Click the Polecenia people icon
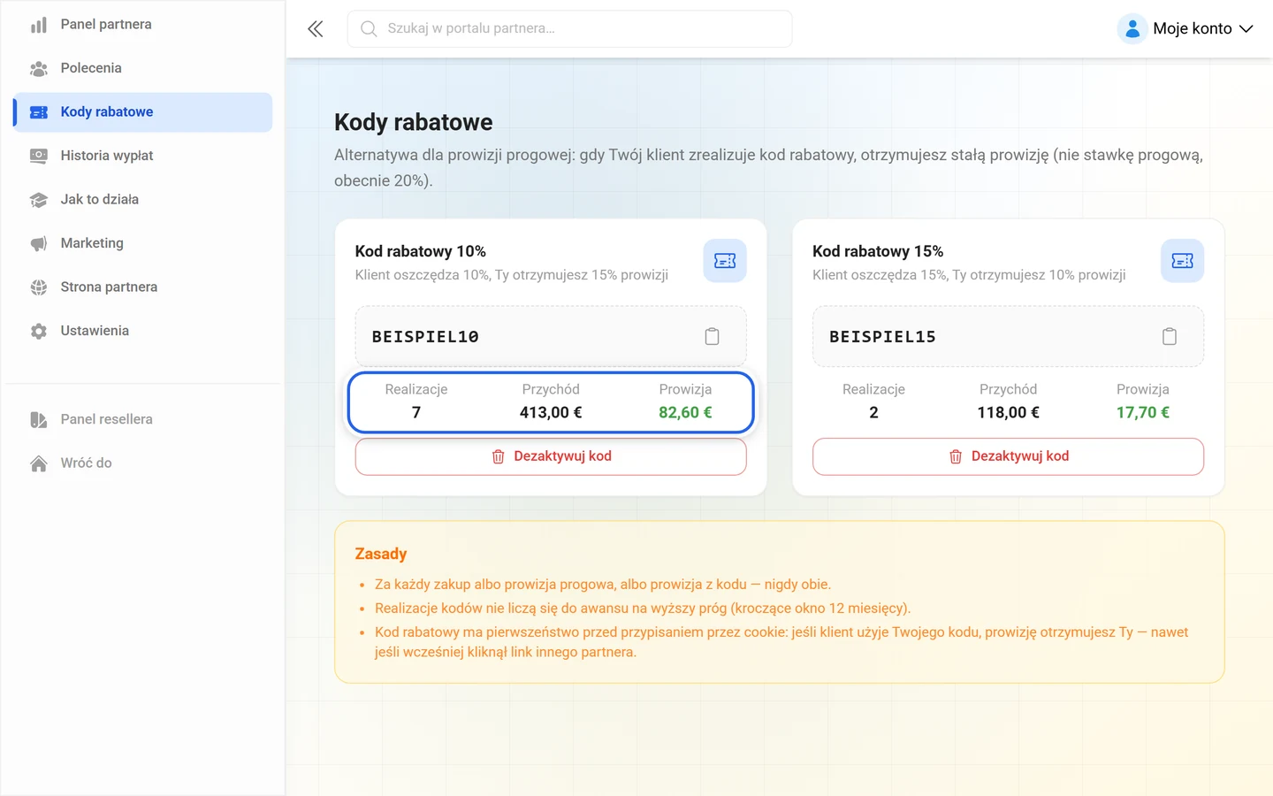The width and height of the screenshot is (1273, 796). pyautogui.click(x=38, y=68)
